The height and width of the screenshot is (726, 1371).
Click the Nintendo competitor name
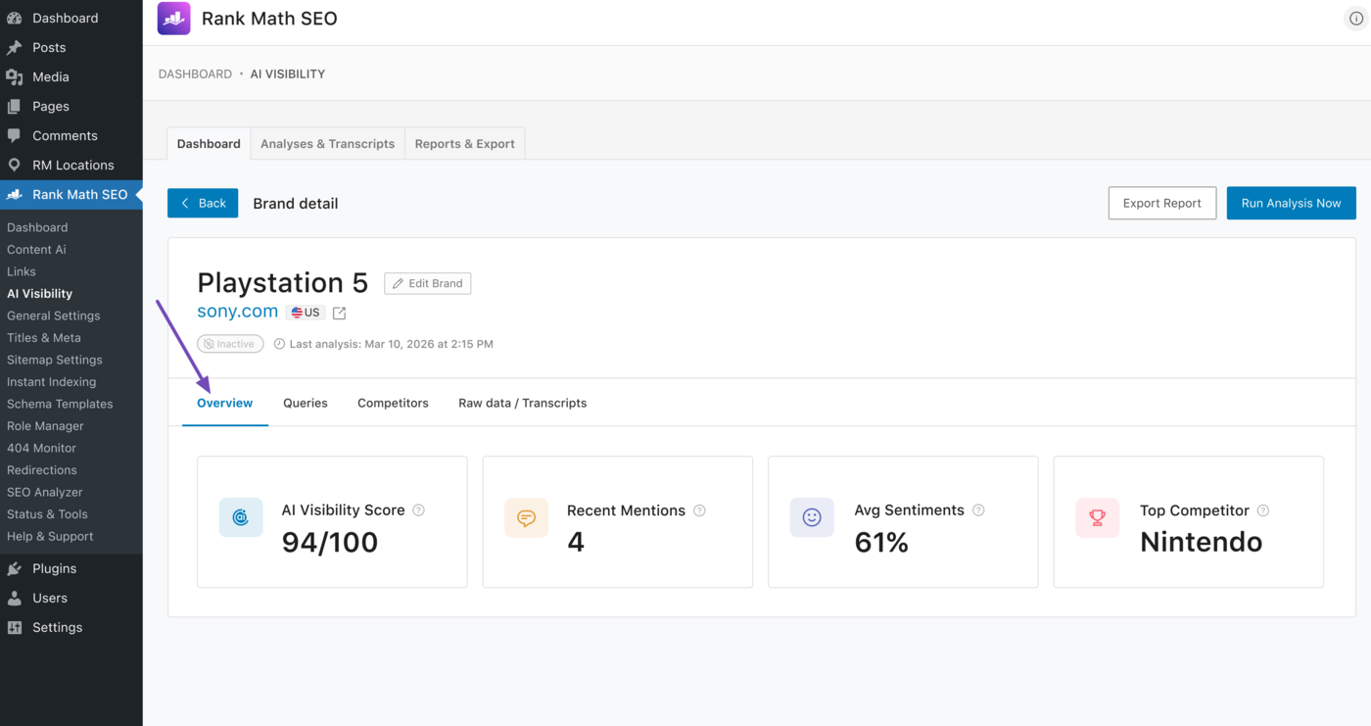[x=1202, y=542]
